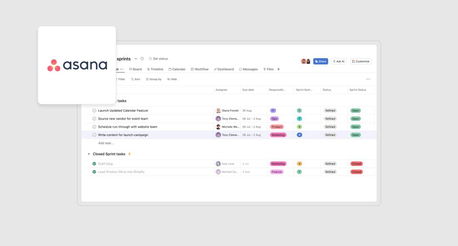Open the Dashboard view icon
458x246 pixels.
[x=217, y=69]
